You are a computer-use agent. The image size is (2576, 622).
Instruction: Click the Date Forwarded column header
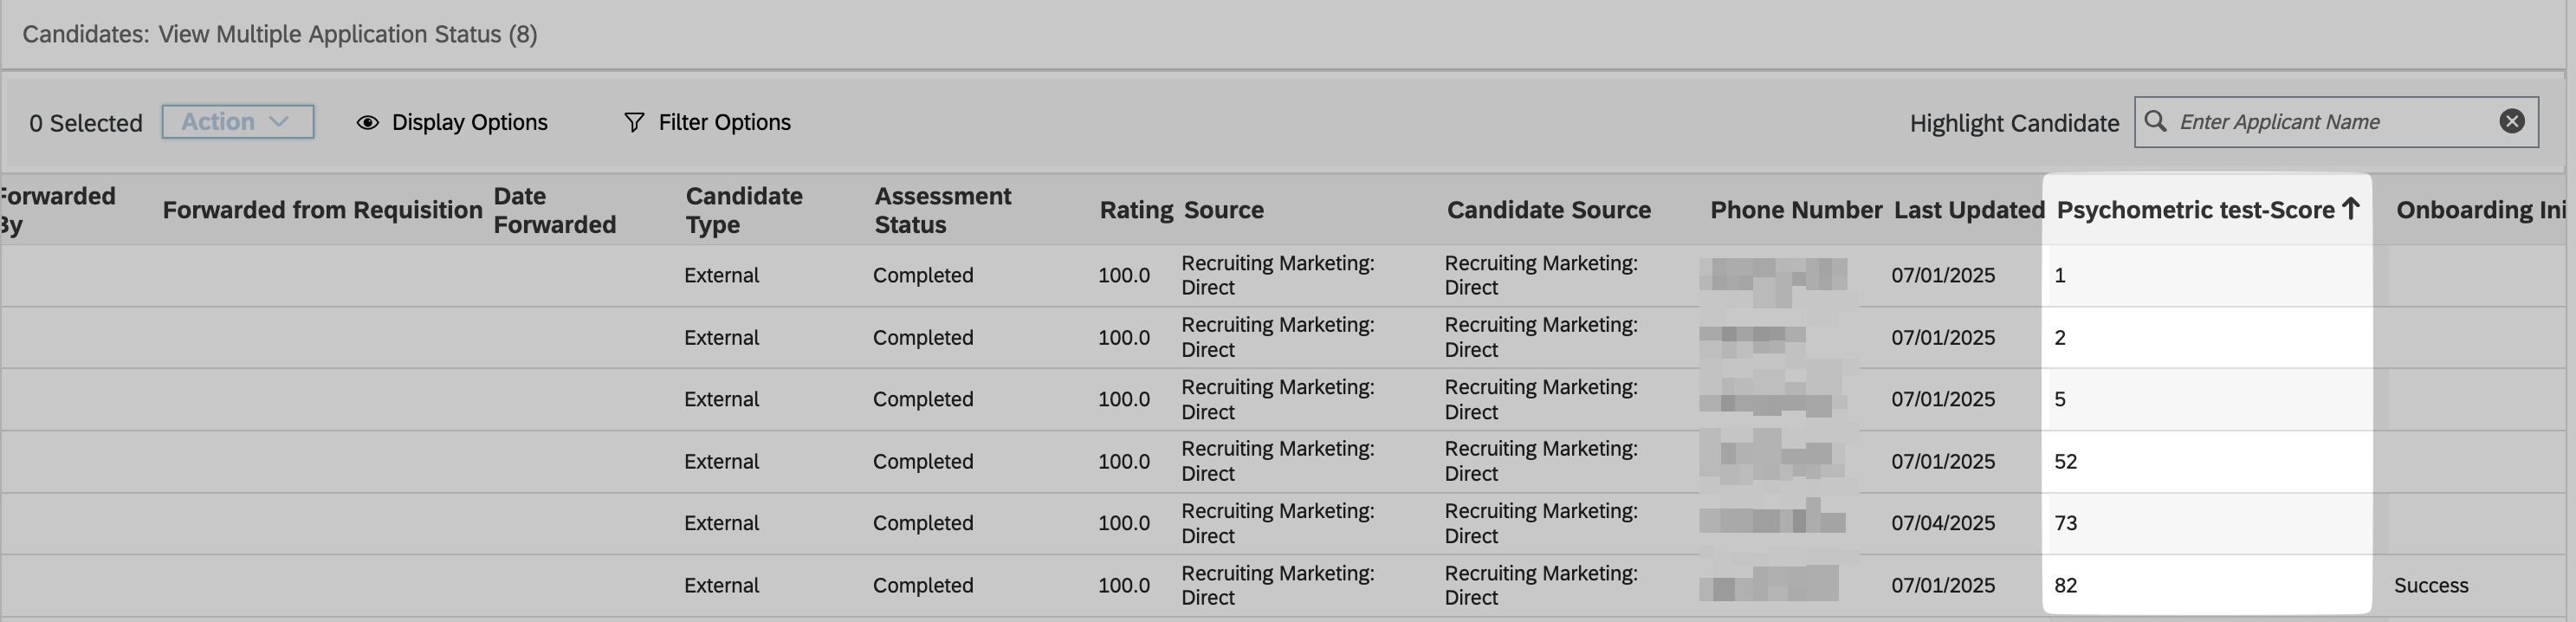554,210
